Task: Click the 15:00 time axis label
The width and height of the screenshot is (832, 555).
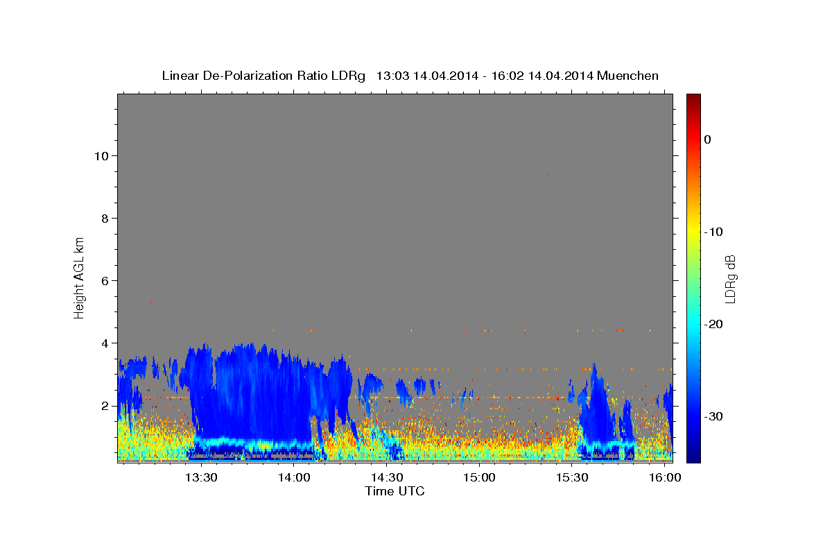Action: [479, 478]
